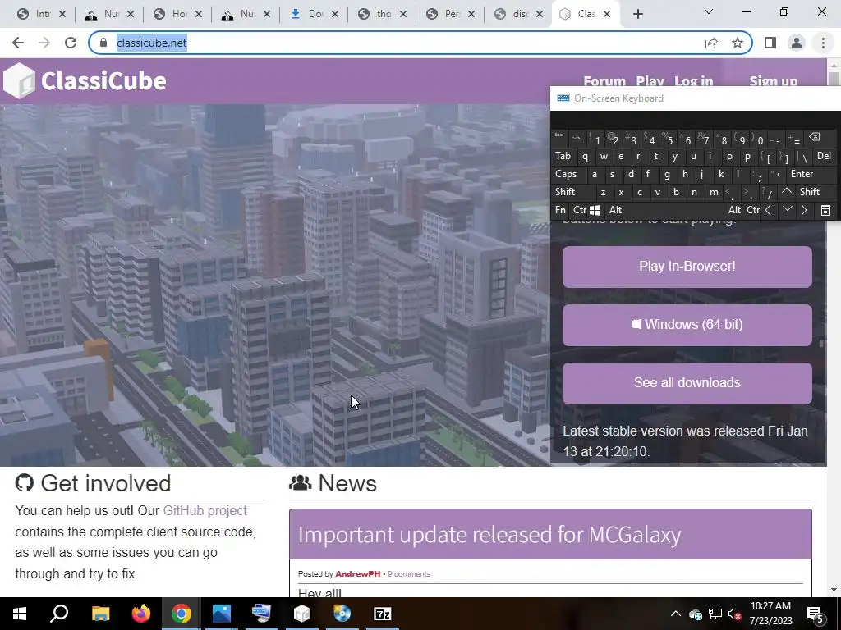The image size is (841, 630).
Task: Reload the classicube.net page
Action: (71, 43)
